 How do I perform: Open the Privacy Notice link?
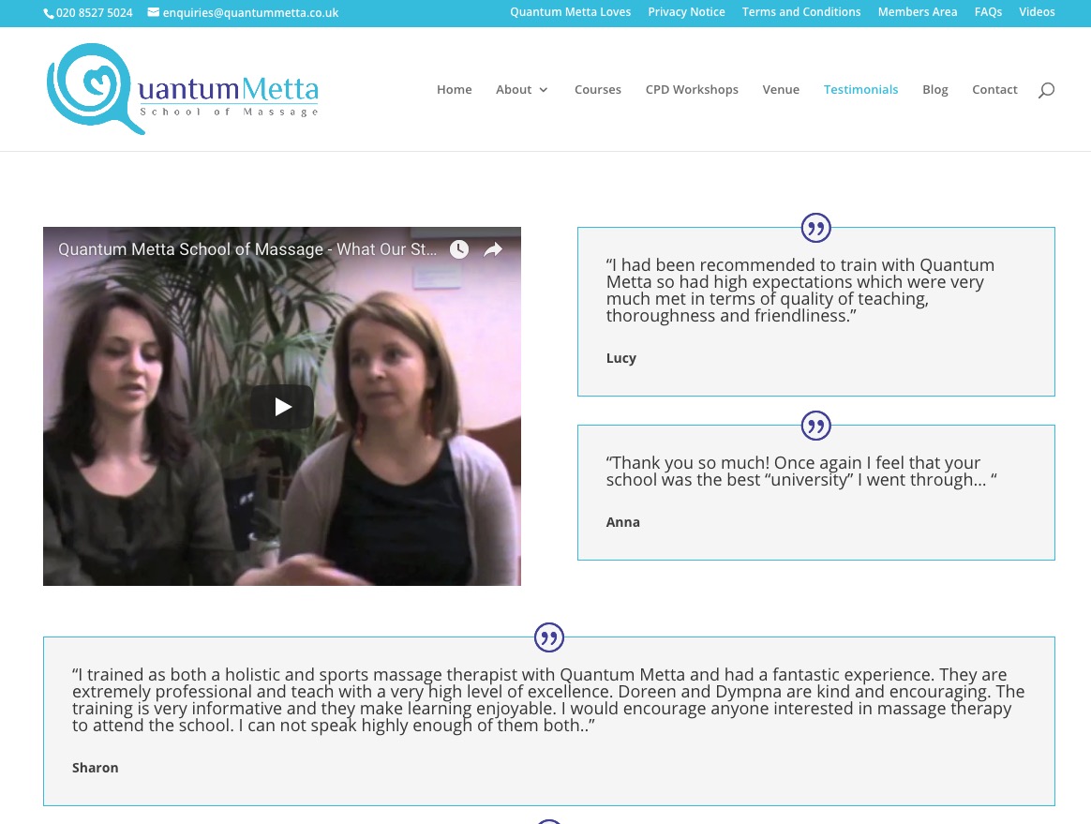[x=686, y=12]
